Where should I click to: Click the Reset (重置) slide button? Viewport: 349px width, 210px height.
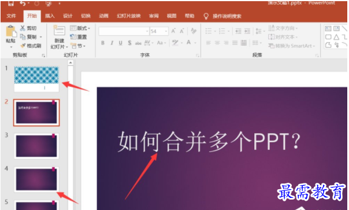click(79, 37)
